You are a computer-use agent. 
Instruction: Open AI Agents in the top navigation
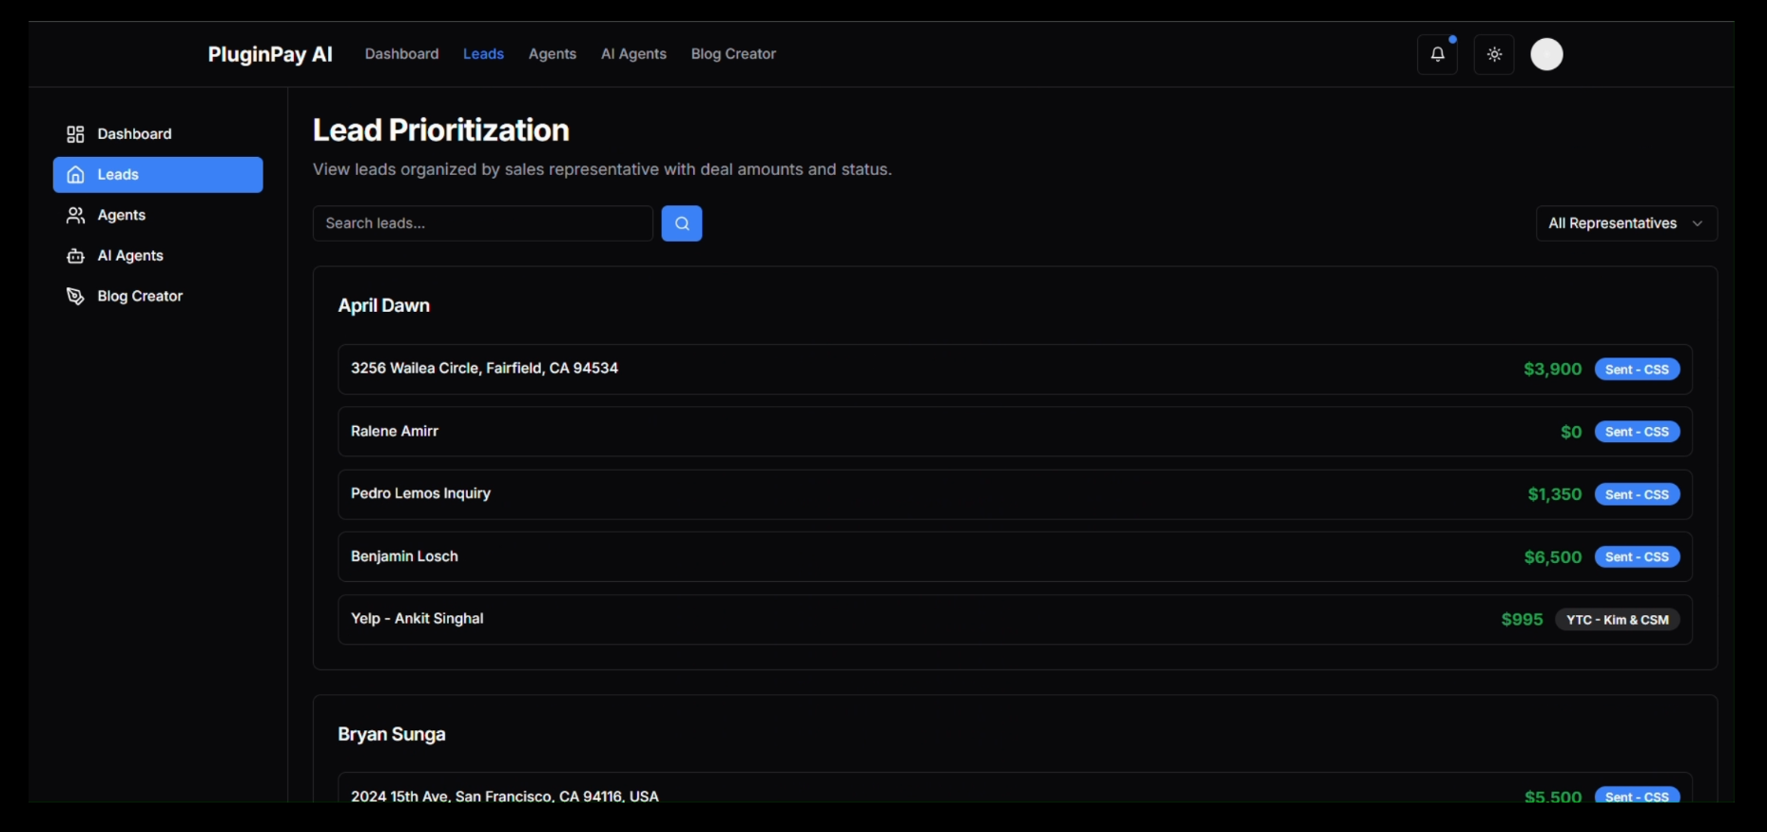coord(633,54)
